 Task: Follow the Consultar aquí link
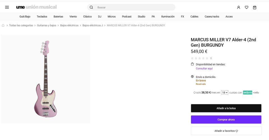click(x=204, y=68)
